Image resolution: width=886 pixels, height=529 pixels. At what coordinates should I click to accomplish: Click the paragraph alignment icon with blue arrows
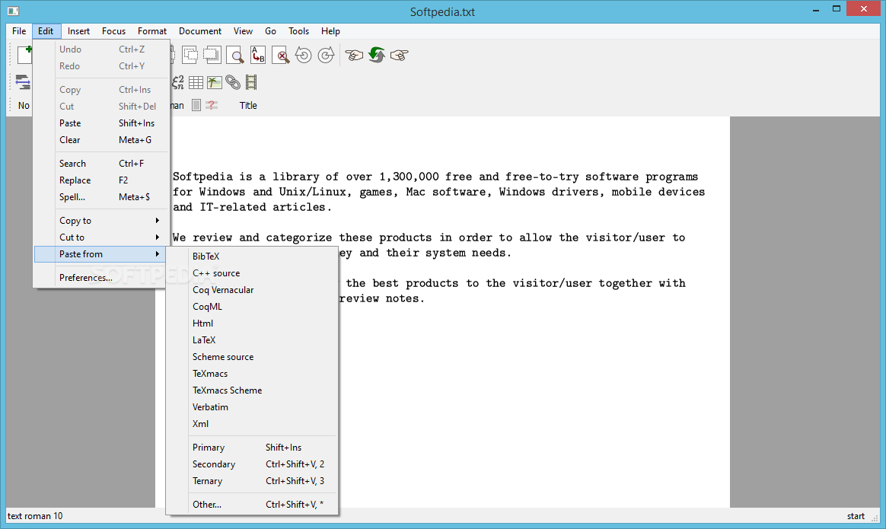(x=23, y=82)
